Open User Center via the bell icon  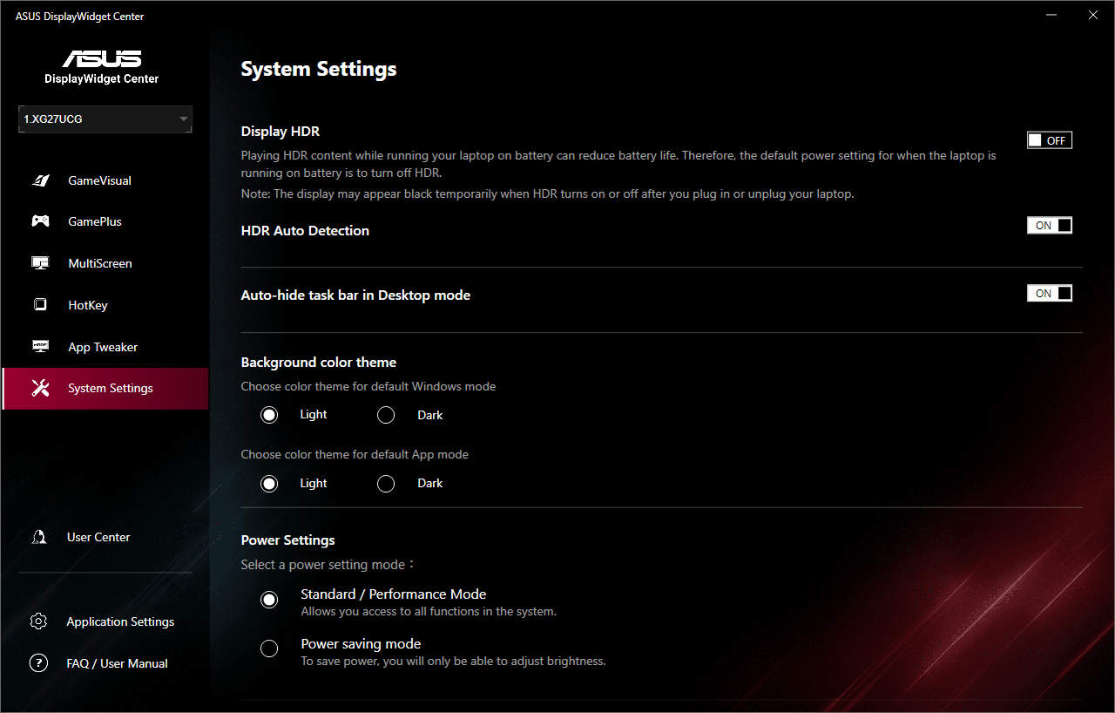tap(39, 537)
